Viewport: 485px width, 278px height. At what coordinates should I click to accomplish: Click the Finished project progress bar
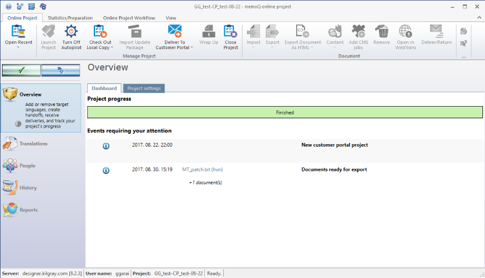[285, 112]
